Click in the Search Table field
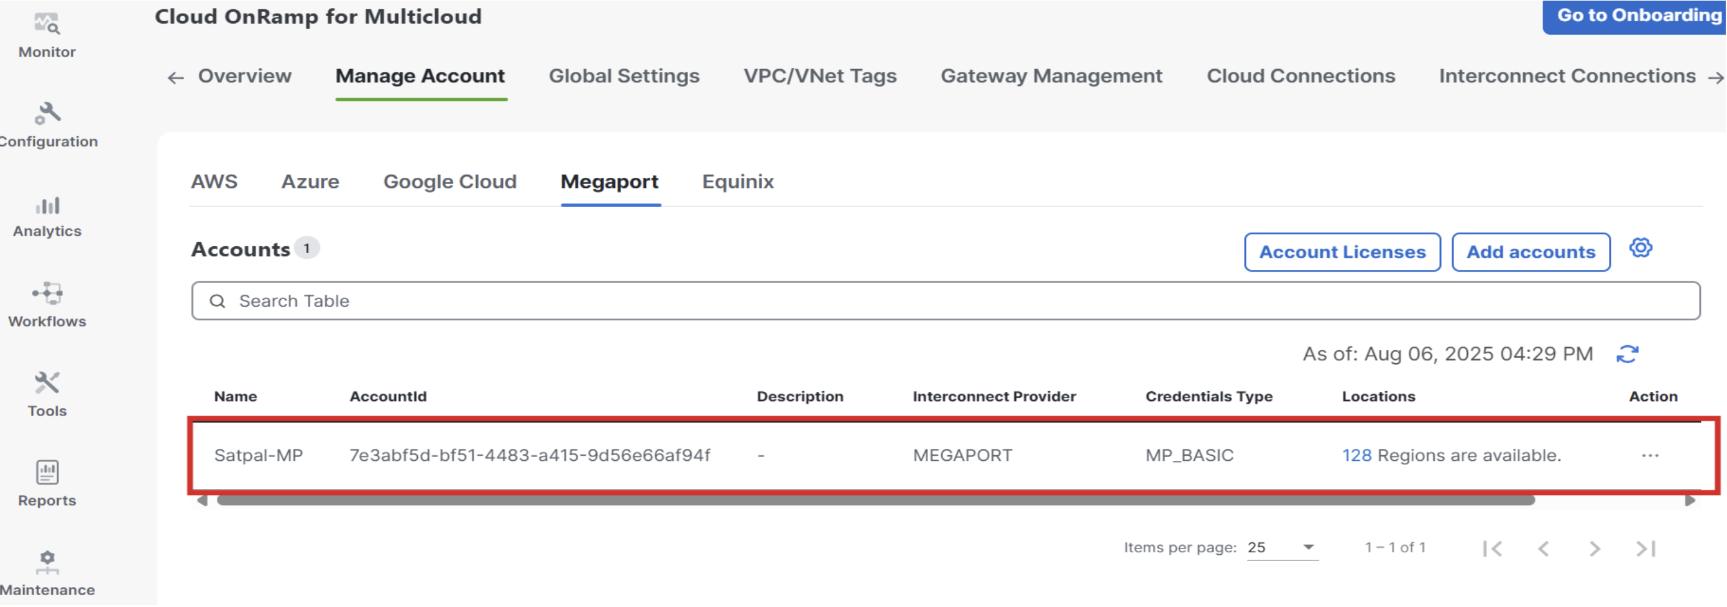The width and height of the screenshot is (1727, 607). pyautogui.click(x=946, y=302)
